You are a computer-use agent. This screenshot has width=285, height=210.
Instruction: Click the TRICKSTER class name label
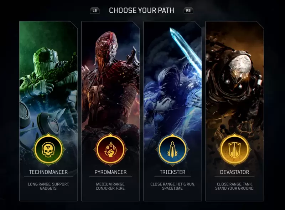(172, 172)
